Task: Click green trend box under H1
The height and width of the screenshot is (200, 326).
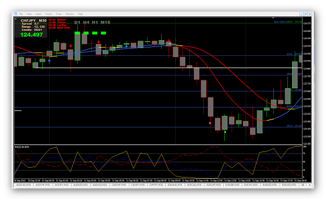Action: [95, 33]
